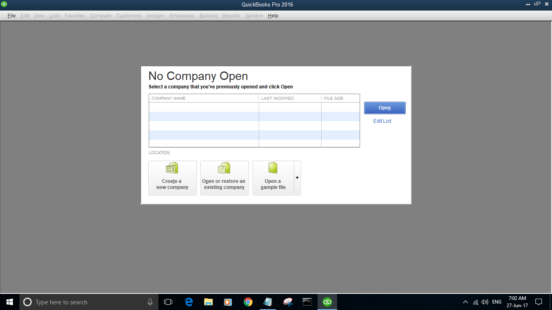
Task: Click the QuickBooks logo in title bar
Action: click(4, 4)
